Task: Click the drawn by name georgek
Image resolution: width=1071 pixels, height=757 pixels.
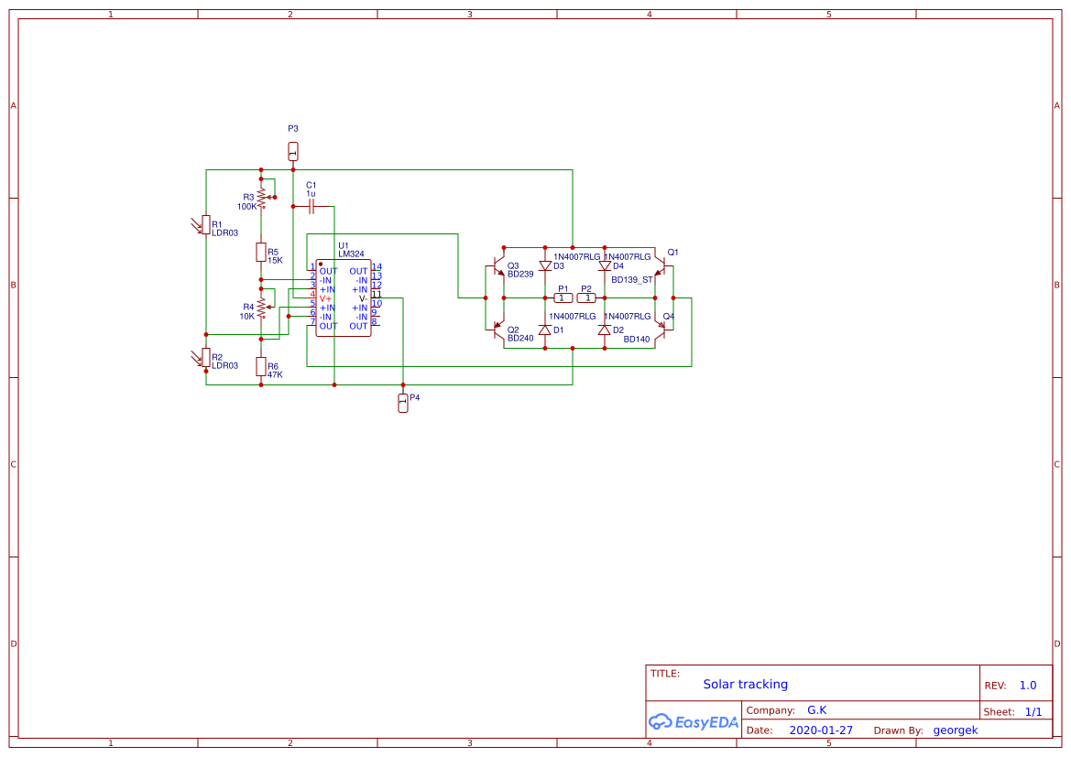Action: [955, 730]
